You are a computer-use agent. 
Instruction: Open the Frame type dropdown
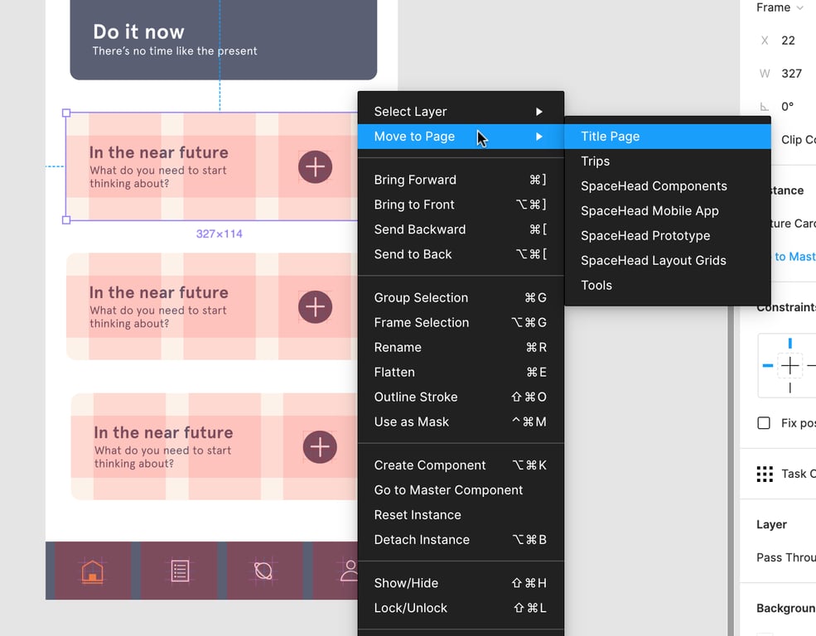pos(780,7)
